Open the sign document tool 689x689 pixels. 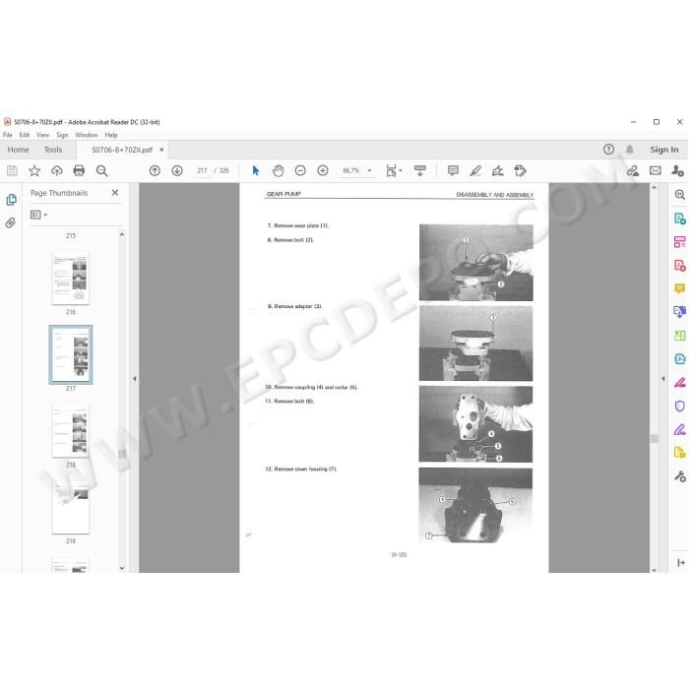point(498,170)
